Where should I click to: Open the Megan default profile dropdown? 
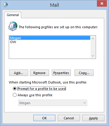(53, 103)
